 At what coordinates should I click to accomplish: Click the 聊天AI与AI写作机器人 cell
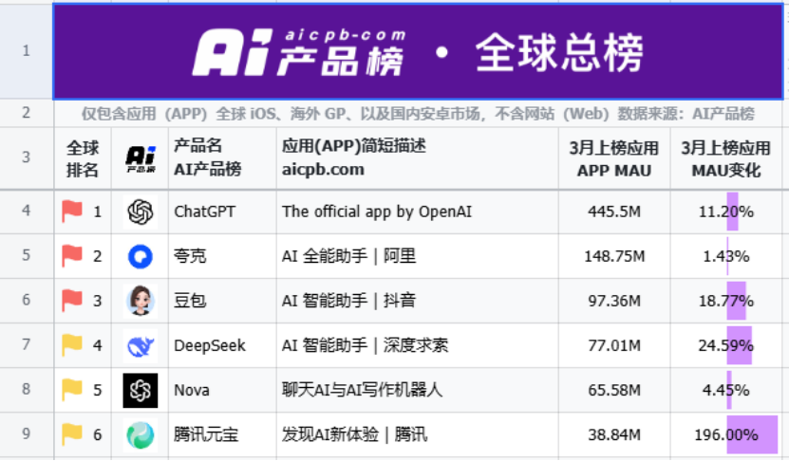tap(417, 391)
